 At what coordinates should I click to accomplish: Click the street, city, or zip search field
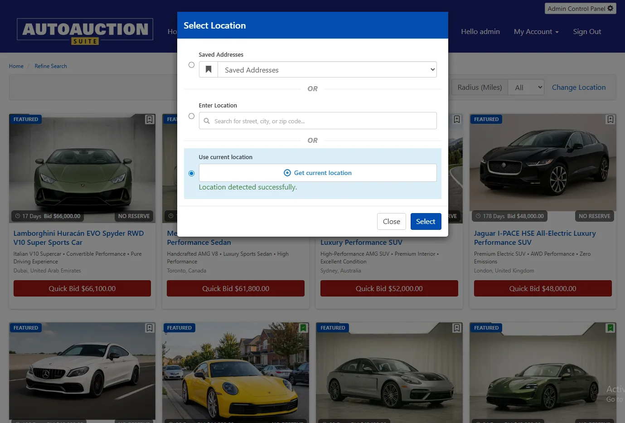318,121
